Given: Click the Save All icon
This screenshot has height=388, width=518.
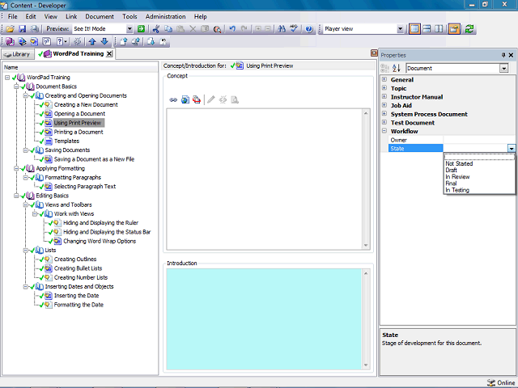Looking at the screenshot, I should [34, 29].
